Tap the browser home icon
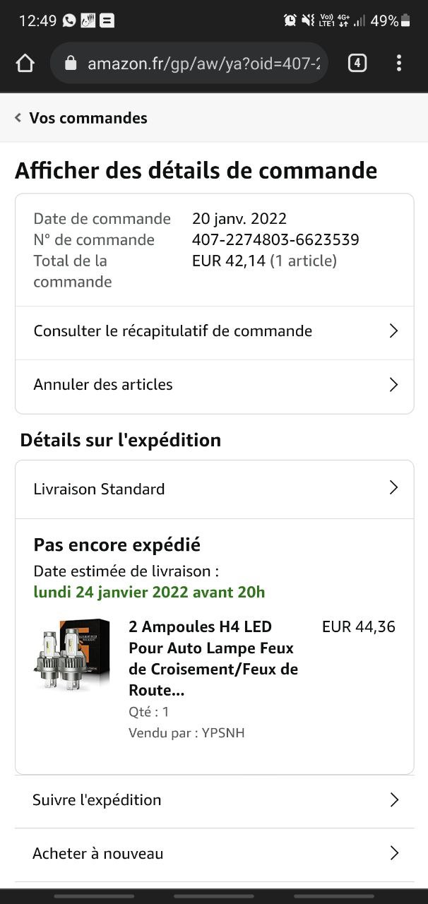This screenshot has width=428, height=904. pos(25,64)
